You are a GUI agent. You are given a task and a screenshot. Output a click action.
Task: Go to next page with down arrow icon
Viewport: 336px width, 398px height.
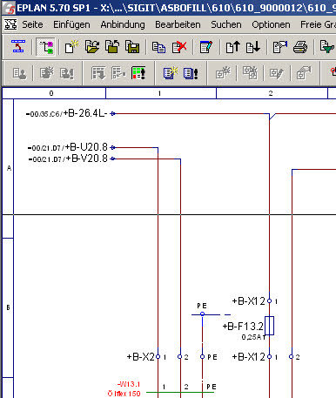[253, 47]
